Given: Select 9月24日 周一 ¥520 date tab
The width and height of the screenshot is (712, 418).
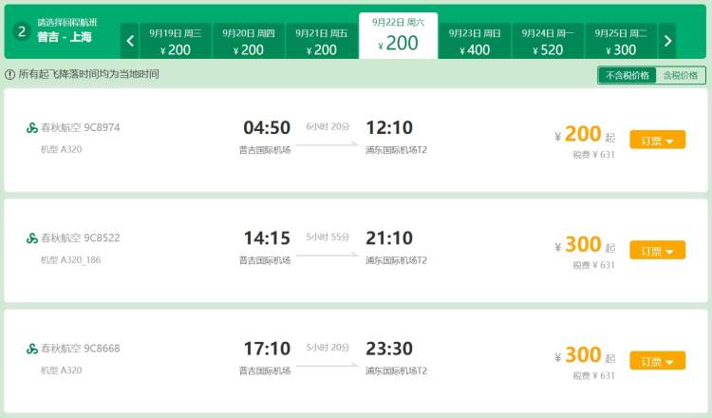Looking at the screenshot, I should point(548,41).
